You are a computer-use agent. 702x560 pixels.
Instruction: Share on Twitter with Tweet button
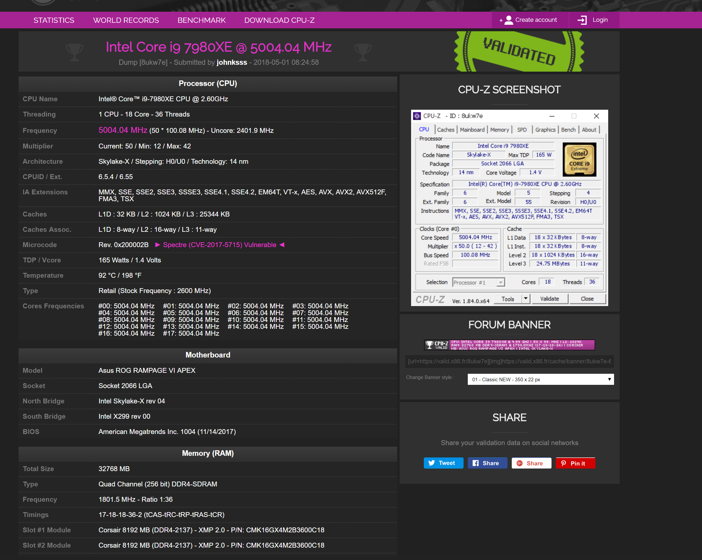click(x=443, y=463)
